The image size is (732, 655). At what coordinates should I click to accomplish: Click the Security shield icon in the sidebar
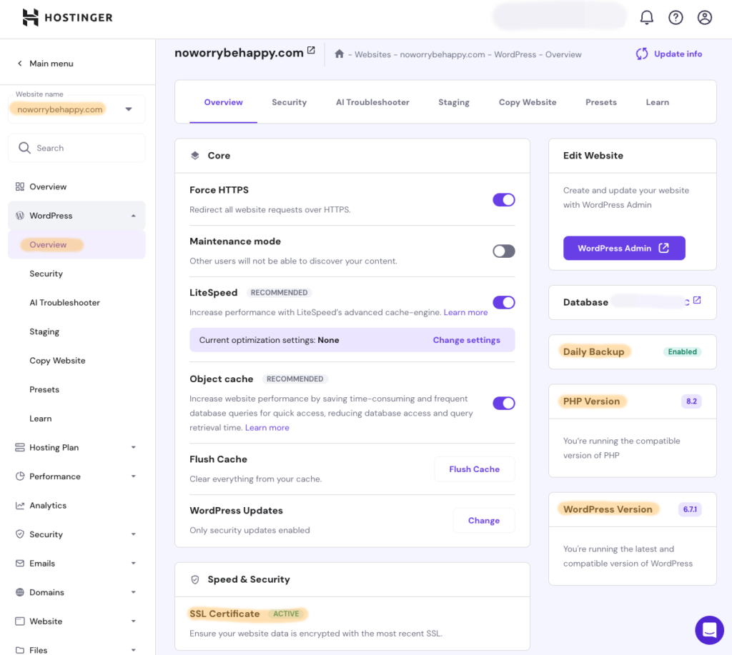click(19, 534)
